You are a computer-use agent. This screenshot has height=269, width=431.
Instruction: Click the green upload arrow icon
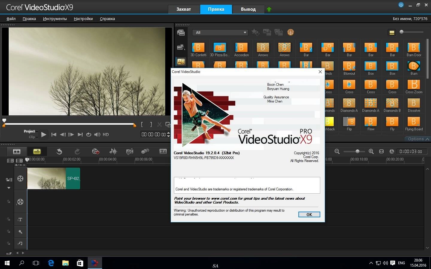[269, 9]
